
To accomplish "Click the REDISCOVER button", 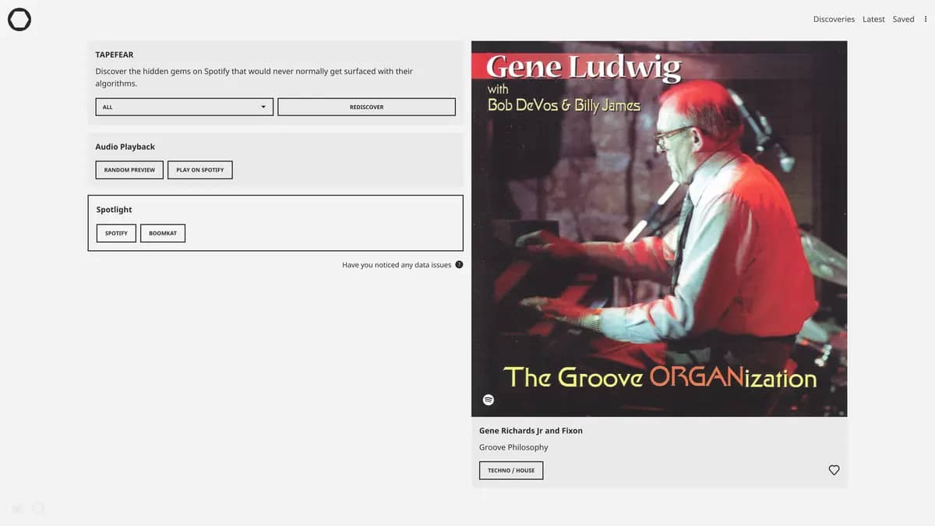I will [x=366, y=107].
